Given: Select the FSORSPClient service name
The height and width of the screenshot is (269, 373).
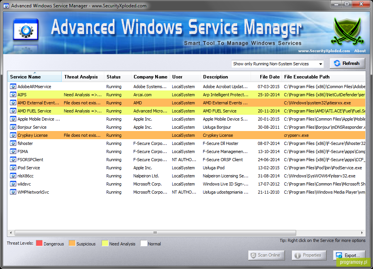Looking at the screenshot, I should [30, 160].
